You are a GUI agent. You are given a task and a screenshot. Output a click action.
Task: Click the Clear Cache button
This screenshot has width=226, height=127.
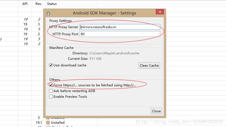[x=149, y=65]
